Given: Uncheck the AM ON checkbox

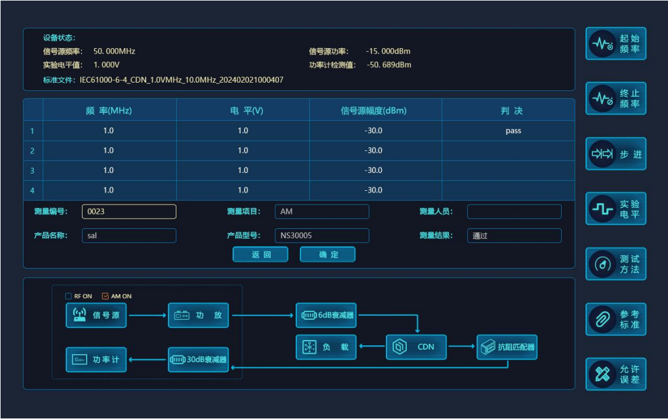Looking at the screenshot, I should pos(106,296).
